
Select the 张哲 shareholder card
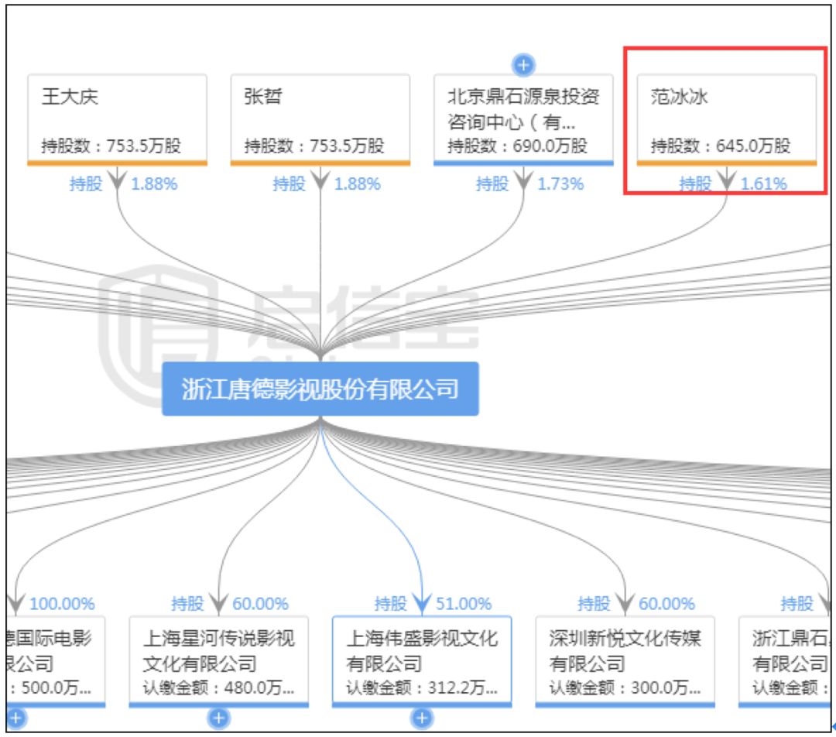click(x=320, y=119)
